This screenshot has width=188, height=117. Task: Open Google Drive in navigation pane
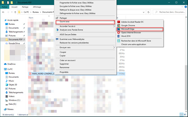14,43
